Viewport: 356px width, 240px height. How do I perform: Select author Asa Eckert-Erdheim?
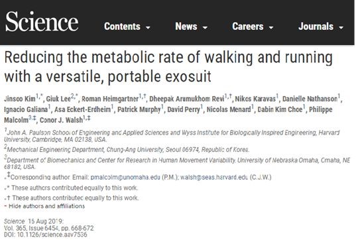(x=83, y=109)
